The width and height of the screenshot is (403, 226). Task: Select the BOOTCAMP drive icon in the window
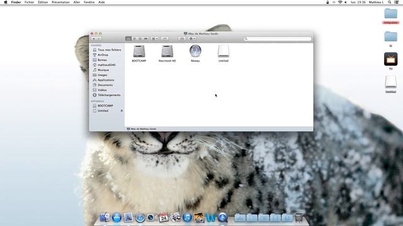139,51
